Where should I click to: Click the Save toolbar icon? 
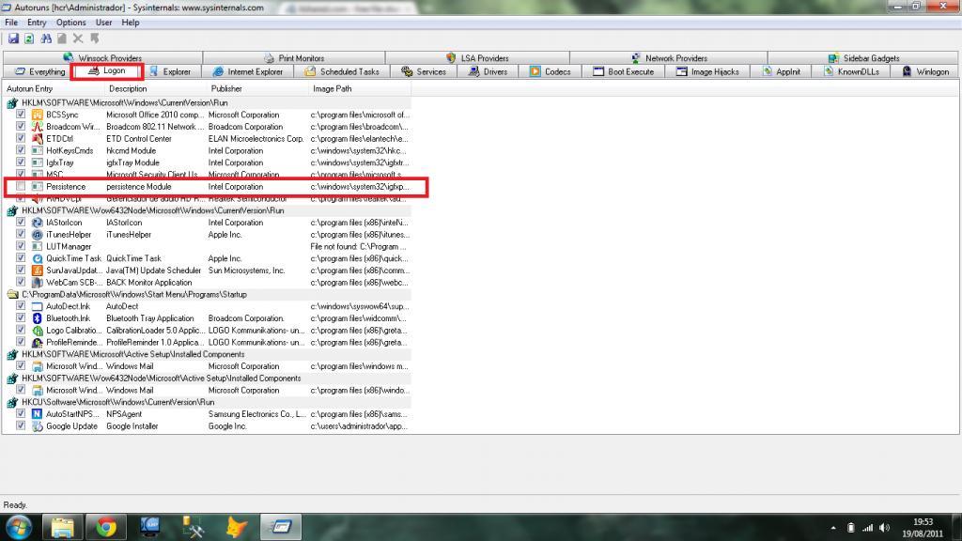pyautogui.click(x=13, y=39)
